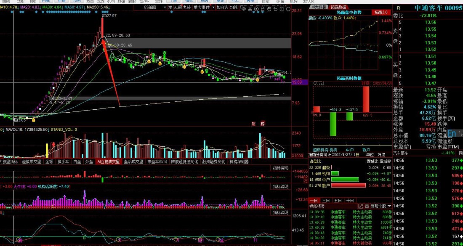
Task: Click the 重大事件 button
Action: [x=202, y=8]
